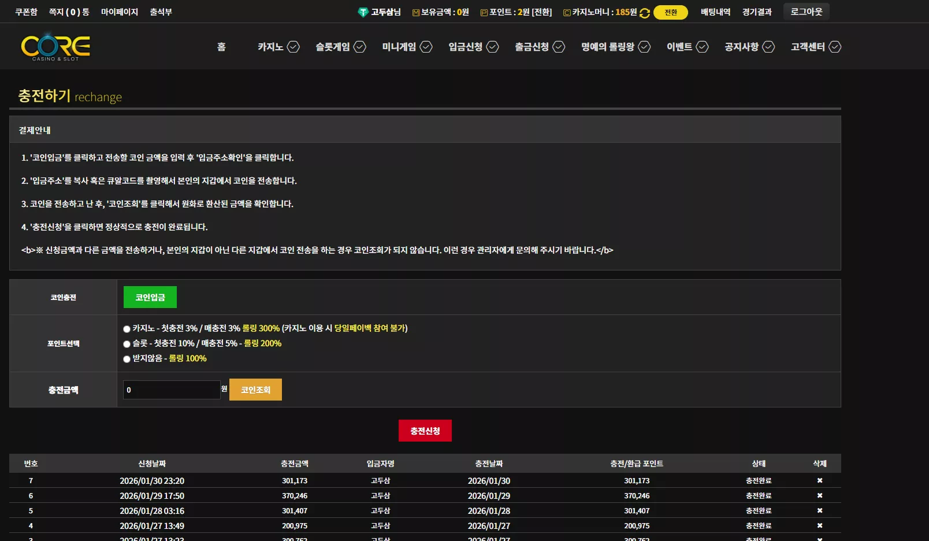This screenshot has width=929, height=541.
Task: Select slot bonus radio option
Action: 127,344
